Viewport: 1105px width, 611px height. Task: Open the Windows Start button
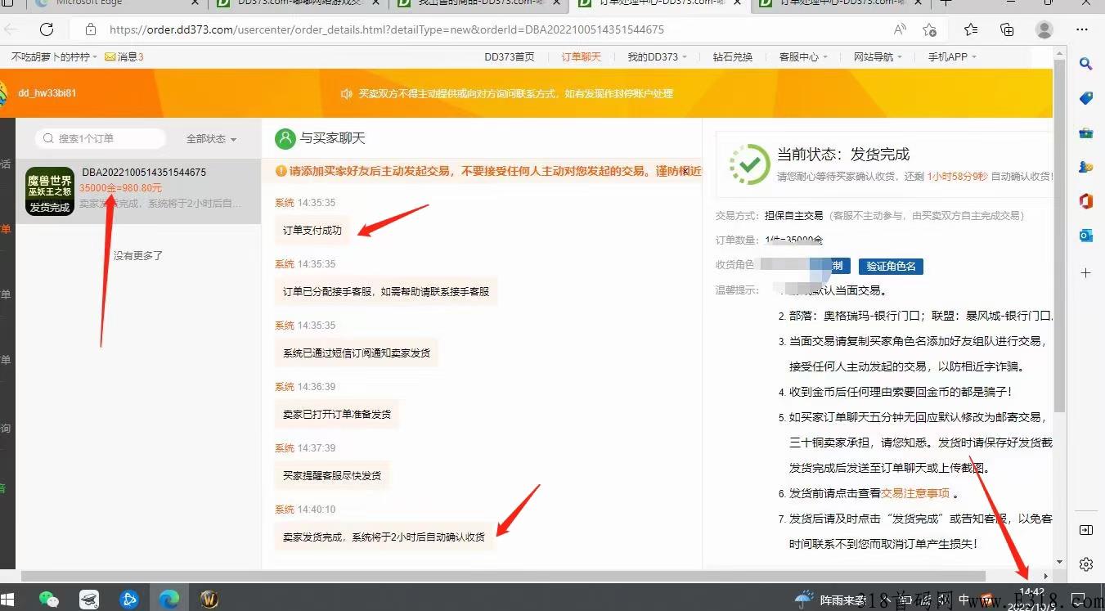pyautogui.click(x=9, y=599)
